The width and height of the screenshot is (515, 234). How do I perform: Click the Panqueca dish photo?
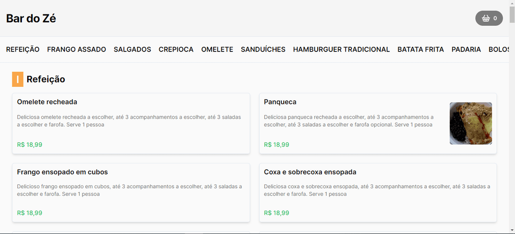pyautogui.click(x=471, y=123)
